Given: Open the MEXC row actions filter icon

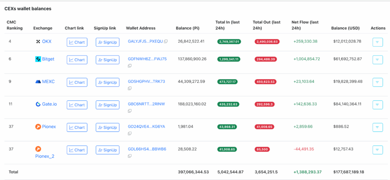Looking at the screenshot, I should click(x=377, y=82).
